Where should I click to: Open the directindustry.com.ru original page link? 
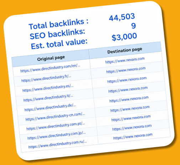coord(58,144)
